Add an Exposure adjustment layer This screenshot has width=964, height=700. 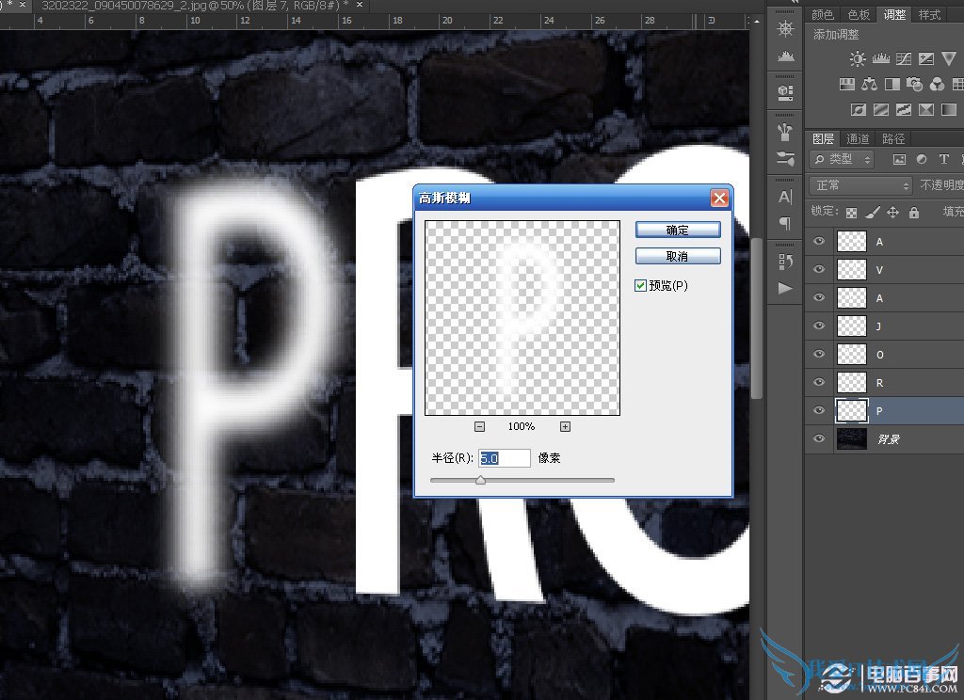926,59
